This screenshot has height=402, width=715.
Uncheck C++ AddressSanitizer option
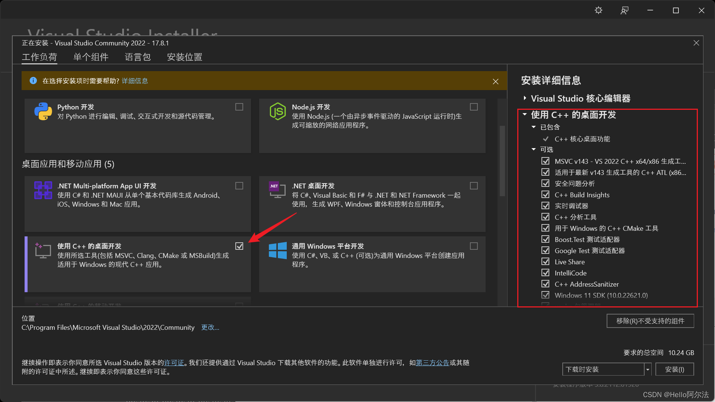(x=546, y=284)
